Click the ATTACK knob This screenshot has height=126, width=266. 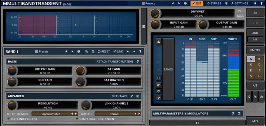[x=80, y=71]
